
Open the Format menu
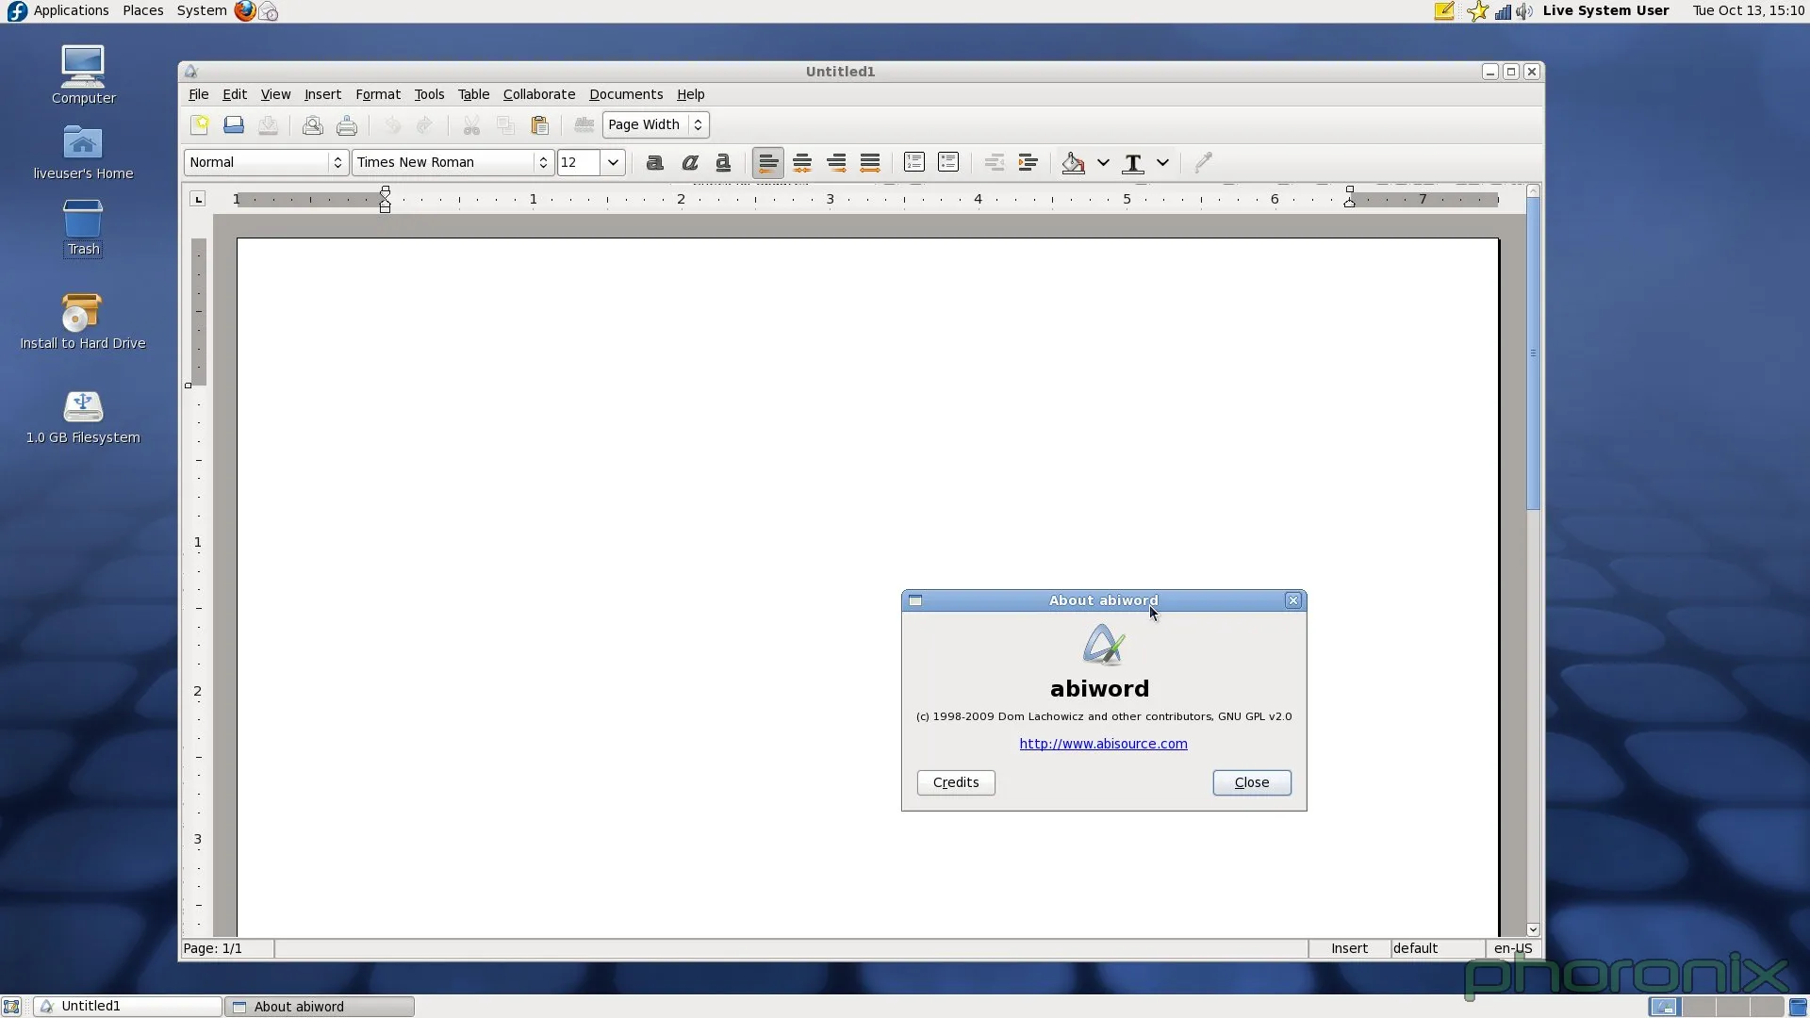tap(378, 94)
